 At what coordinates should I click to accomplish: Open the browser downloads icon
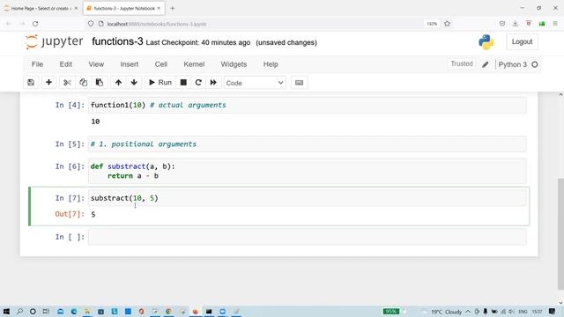[515, 24]
